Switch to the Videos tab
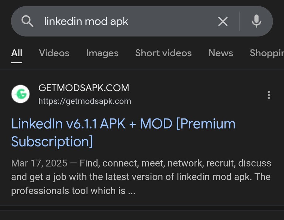 coord(54,53)
